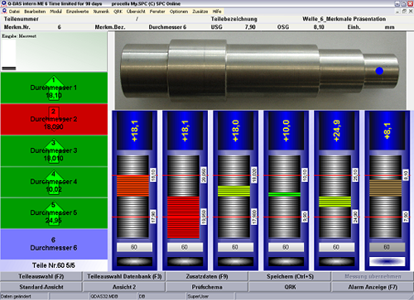Select the Durchmesser 1 green arrow tile

[54, 88]
